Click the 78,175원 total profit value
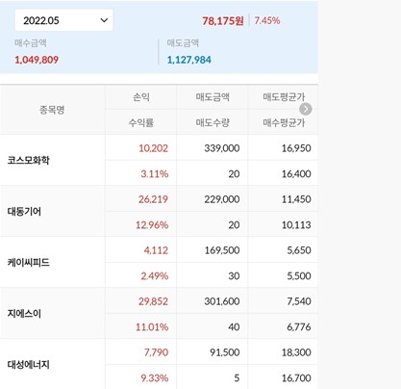Image resolution: width=401 pixels, height=389 pixels. tap(223, 21)
